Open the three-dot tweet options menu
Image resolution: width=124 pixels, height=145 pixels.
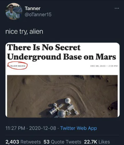pyautogui.click(x=117, y=8)
